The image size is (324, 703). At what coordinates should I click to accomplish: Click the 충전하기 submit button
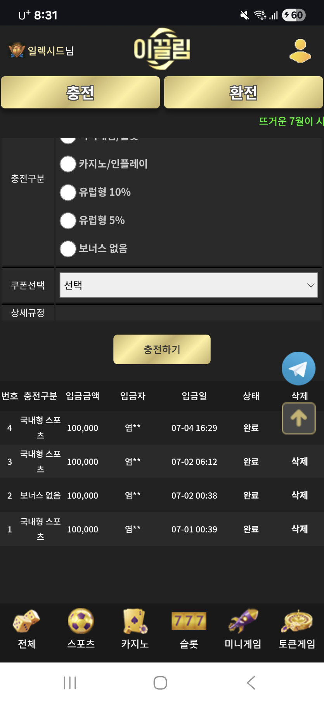tap(162, 349)
